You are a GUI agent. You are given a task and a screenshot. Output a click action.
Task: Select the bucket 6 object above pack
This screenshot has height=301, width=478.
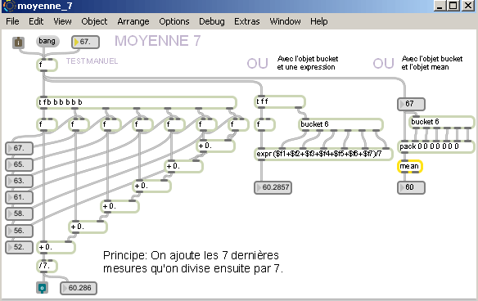coord(441,122)
